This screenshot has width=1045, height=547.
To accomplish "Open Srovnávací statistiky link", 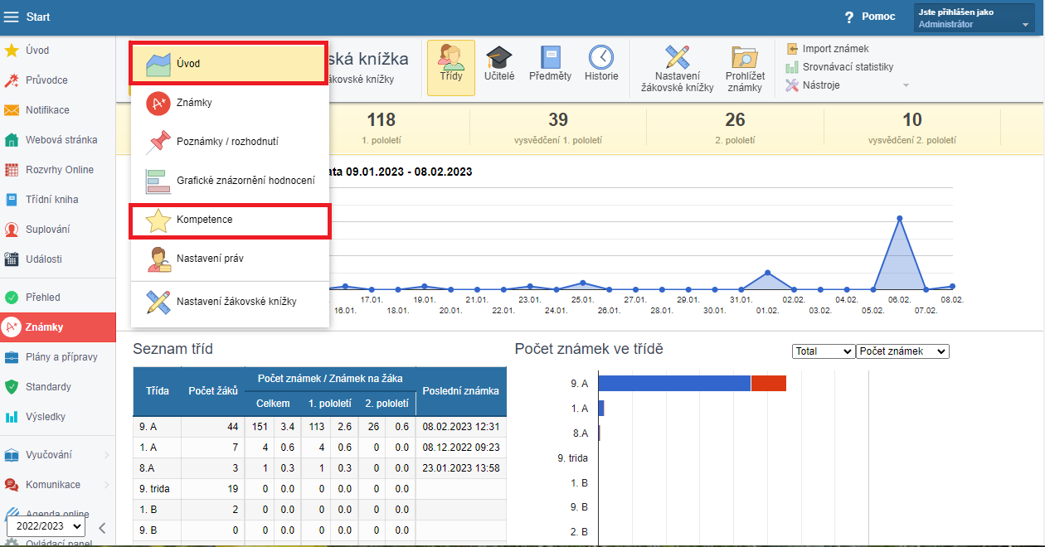I will tap(847, 67).
